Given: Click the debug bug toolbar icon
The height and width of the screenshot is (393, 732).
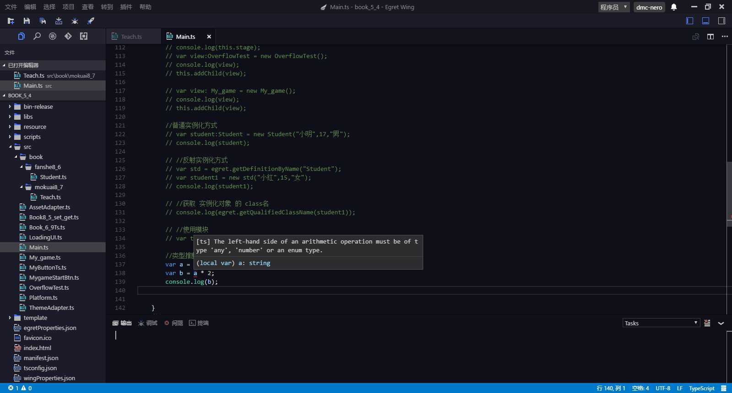Looking at the screenshot, I should click(x=75, y=21).
